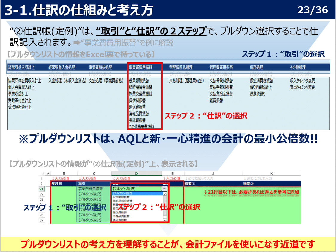
Task: Select cell C21 containing 事業費費用振替
Action: [94, 189]
